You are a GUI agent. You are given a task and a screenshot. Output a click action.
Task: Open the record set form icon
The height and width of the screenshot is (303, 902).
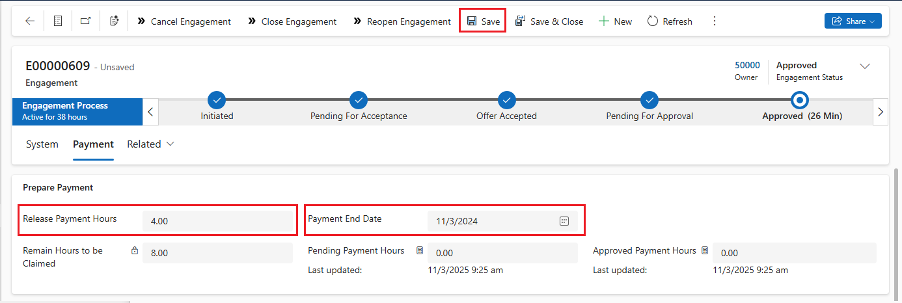pyautogui.click(x=58, y=21)
